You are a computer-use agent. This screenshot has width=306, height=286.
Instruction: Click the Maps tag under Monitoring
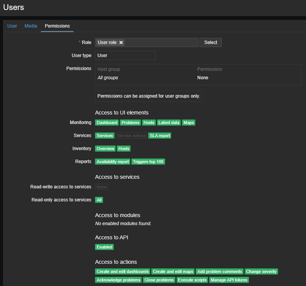pyautogui.click(x=188, y=123)
